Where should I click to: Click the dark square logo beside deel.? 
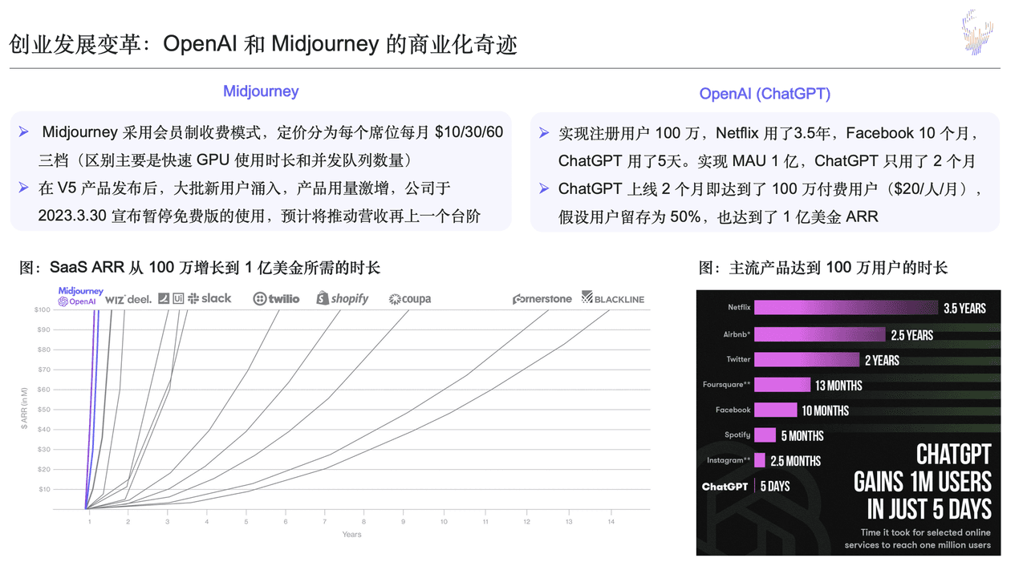point(164,298)
